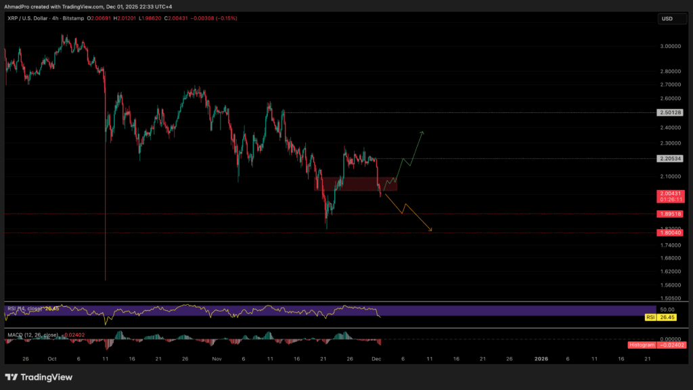This screenshot has width=693, height=390.
Task: Select the RSI indicator legend label
Action: pyautogui.click(x=20, y=309)
